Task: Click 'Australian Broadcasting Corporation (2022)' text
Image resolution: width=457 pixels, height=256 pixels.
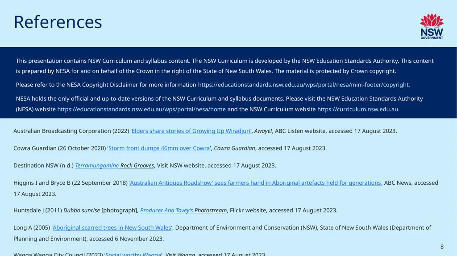Action: [x=71, y=131]
